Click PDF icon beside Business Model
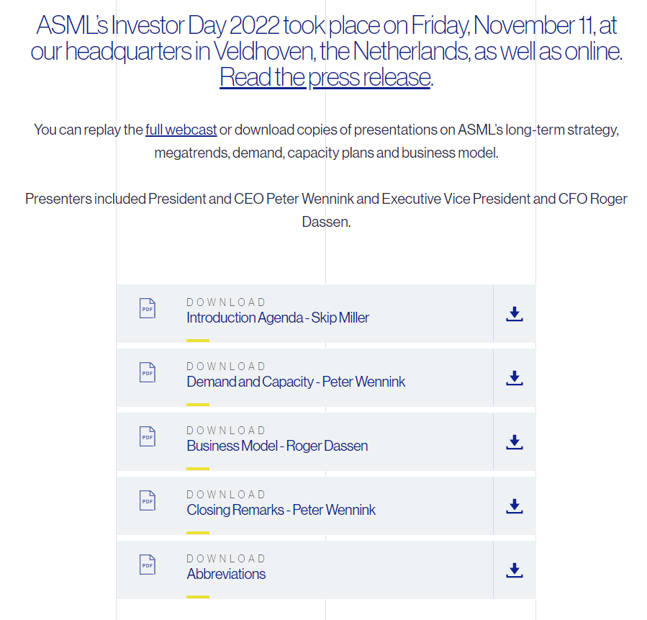 (147, 436)
